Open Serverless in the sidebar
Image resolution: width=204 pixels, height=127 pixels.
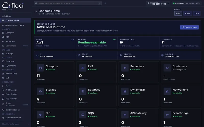tap(16, 41)
